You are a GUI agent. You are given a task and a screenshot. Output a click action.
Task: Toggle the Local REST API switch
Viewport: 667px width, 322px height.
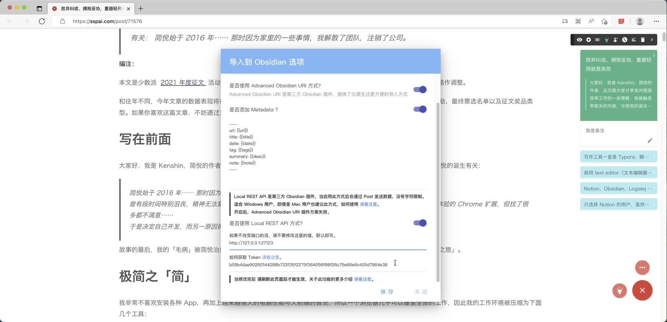[x=420, y=223]
